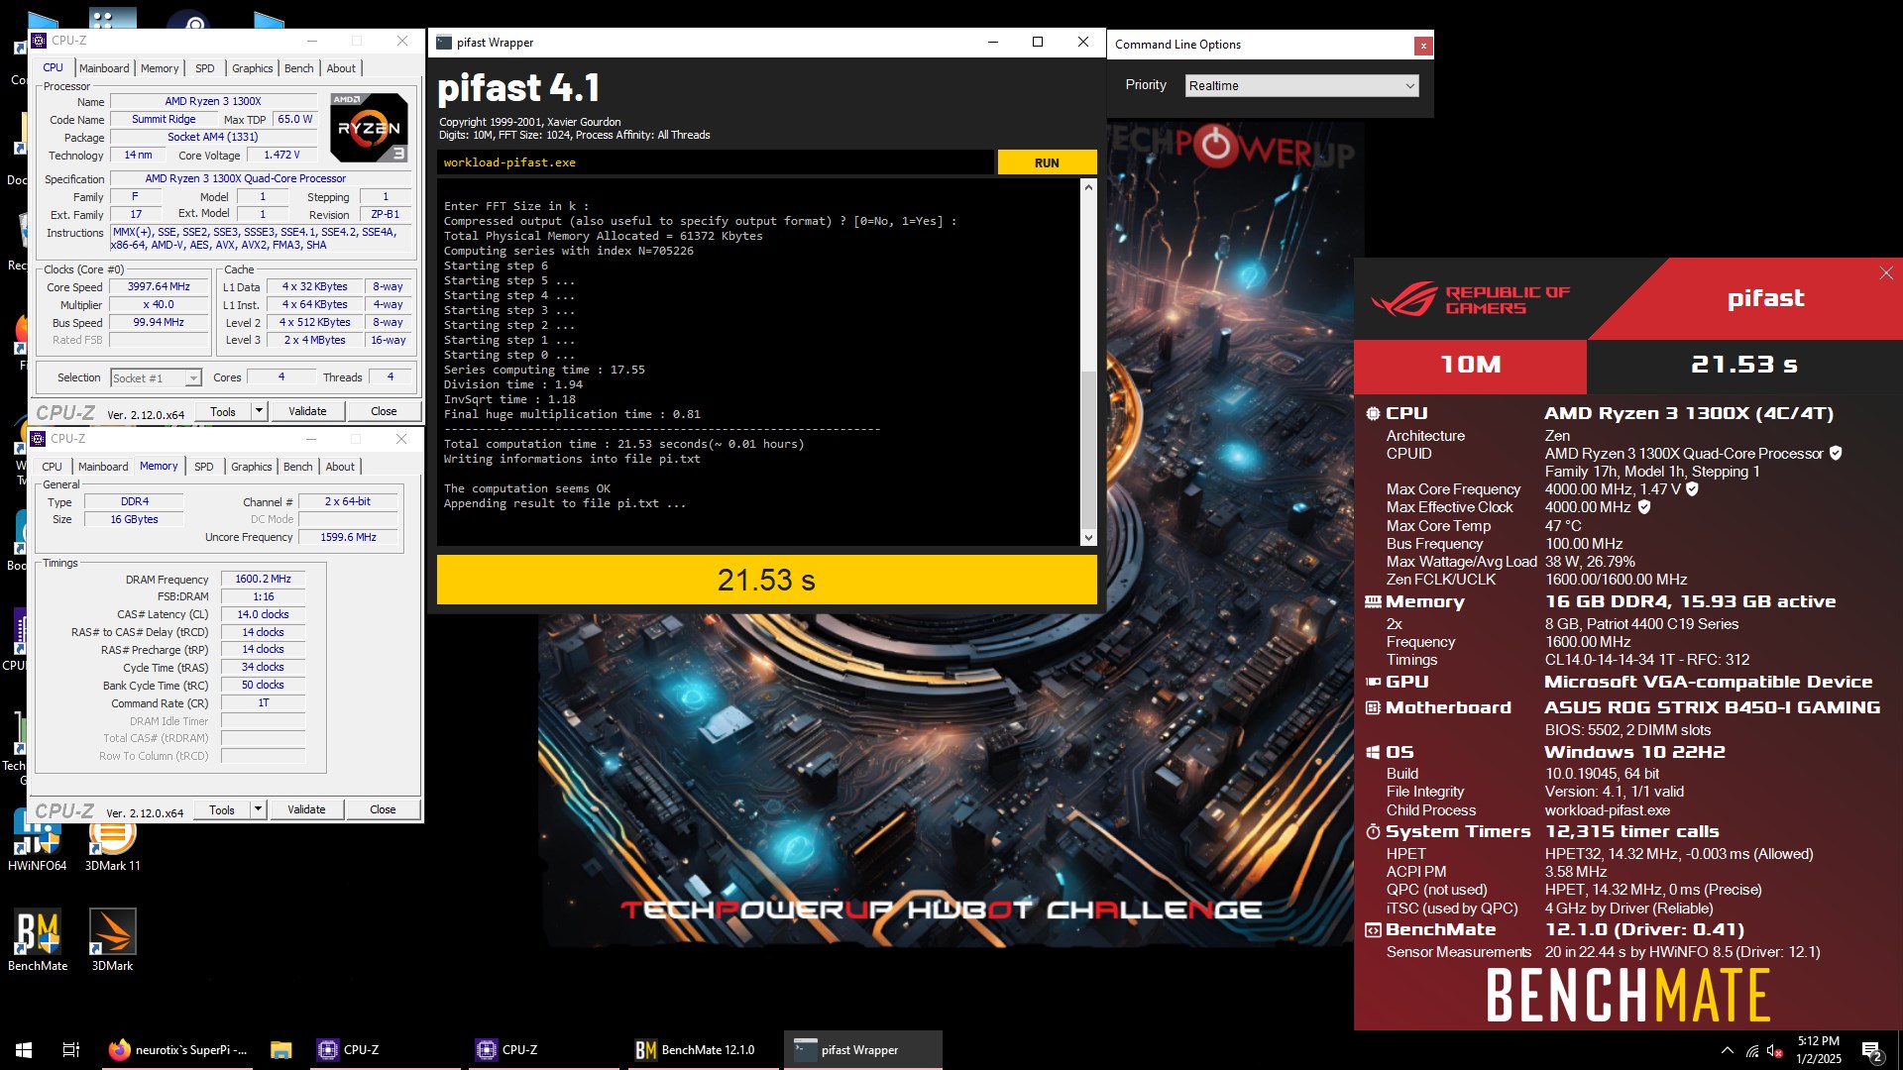Click Validate in bottom CPU-Z window
Image resolution: width=1903 pixels, height=1070 pixels.
click(306, 809)
